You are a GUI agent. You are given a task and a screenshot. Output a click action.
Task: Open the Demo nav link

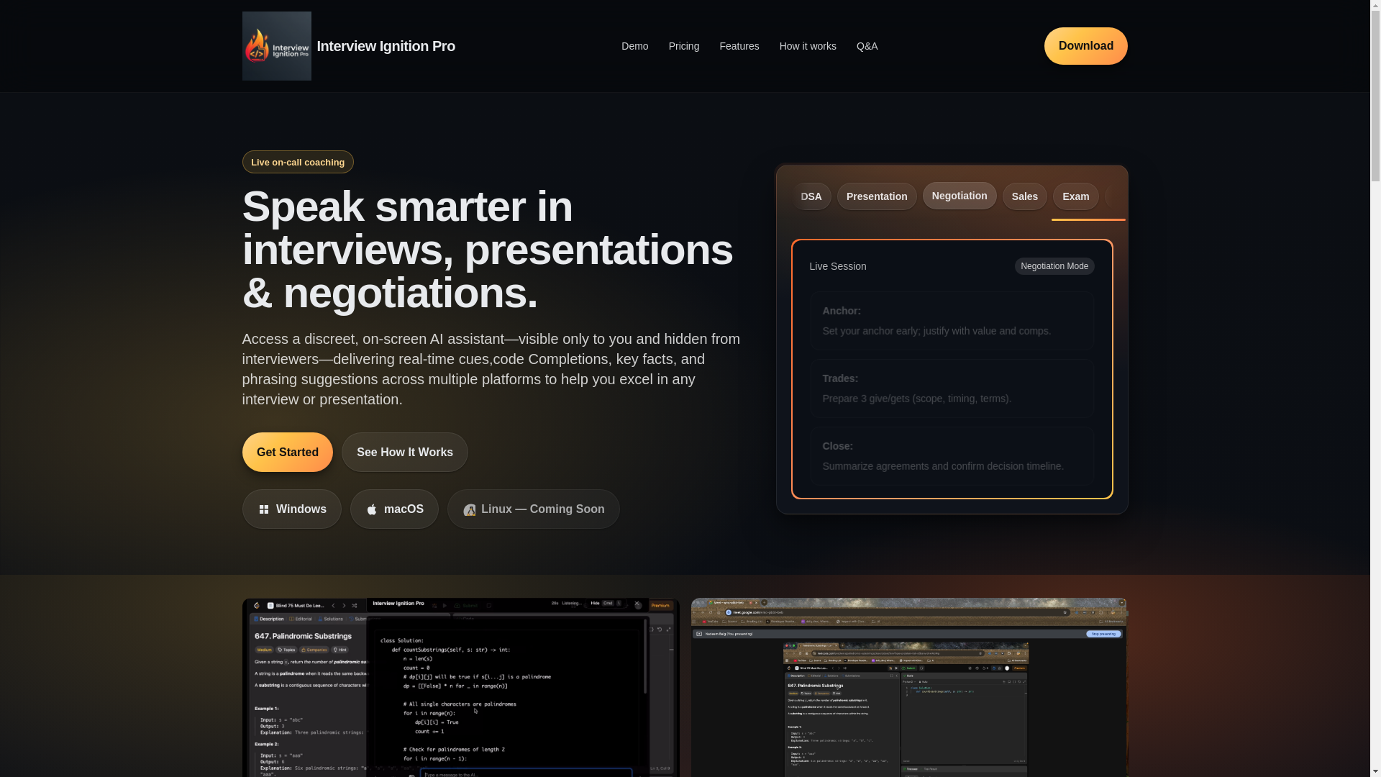634,46
